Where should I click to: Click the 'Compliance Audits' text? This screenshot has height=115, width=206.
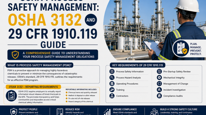(173, 96)
